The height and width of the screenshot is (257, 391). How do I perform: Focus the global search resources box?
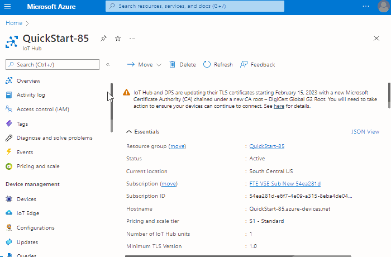click(x=195, y=6)
